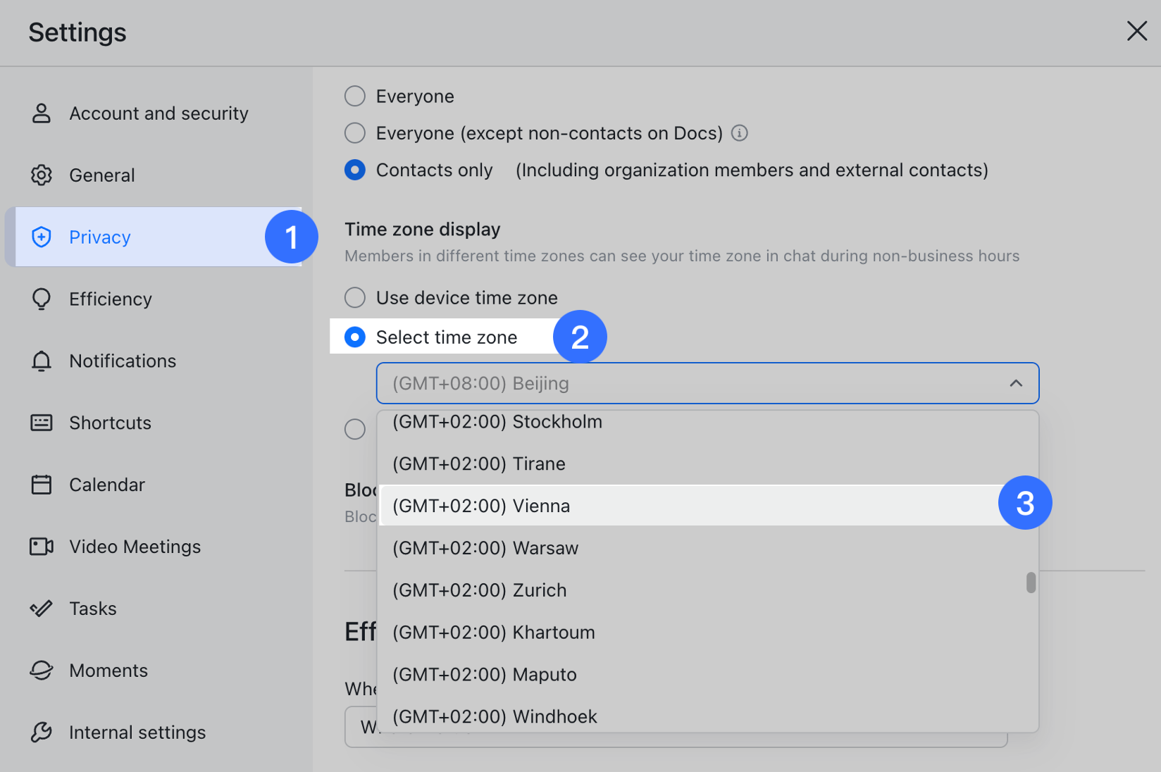Choose (GMT+02:00) Warsaw from the list
1161x772 pixels.
pyautogui.click(x=485, y=547)
